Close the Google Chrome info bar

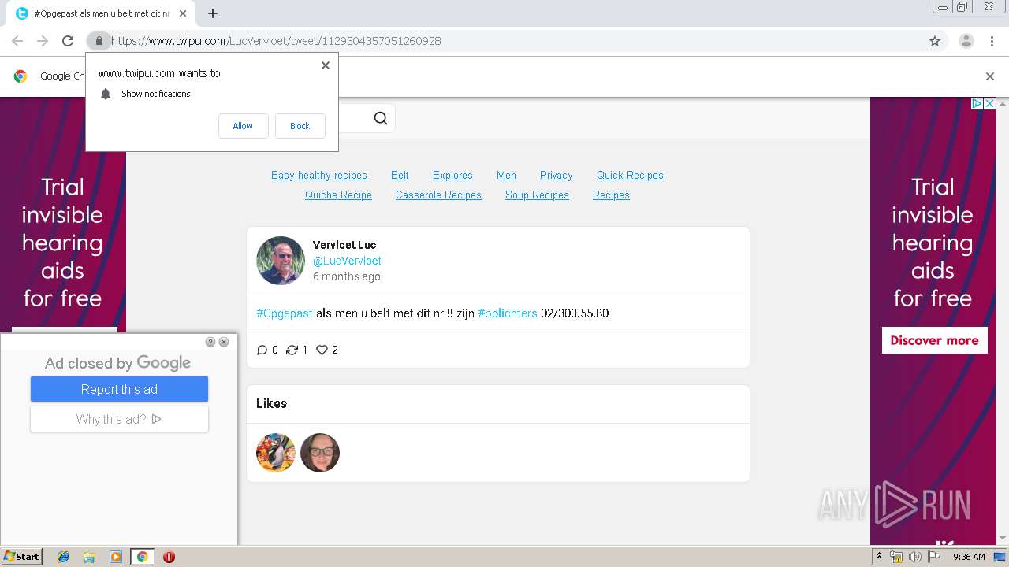tap(990, 76)
